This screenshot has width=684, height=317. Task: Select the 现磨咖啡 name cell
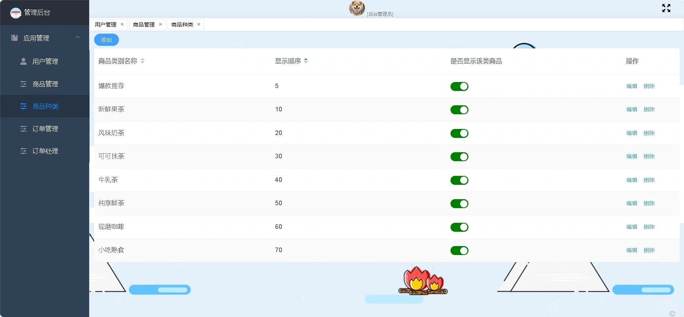tap(111, 227)
